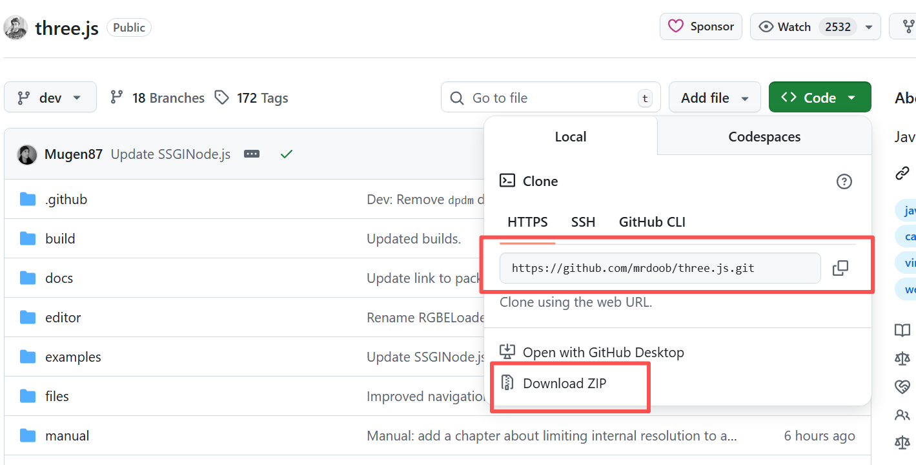Screen dimensions: 916x465
Task: Click the Go to file search field
Action: click(551, 98)
